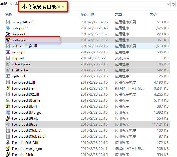Image resolution: width=177 pixels, height=157 pixels.
Task: Click the SciLexer_tgit.dll file icon
Action: (8, 46)
